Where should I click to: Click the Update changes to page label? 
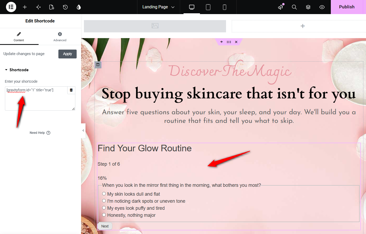(x=24, y=54)
